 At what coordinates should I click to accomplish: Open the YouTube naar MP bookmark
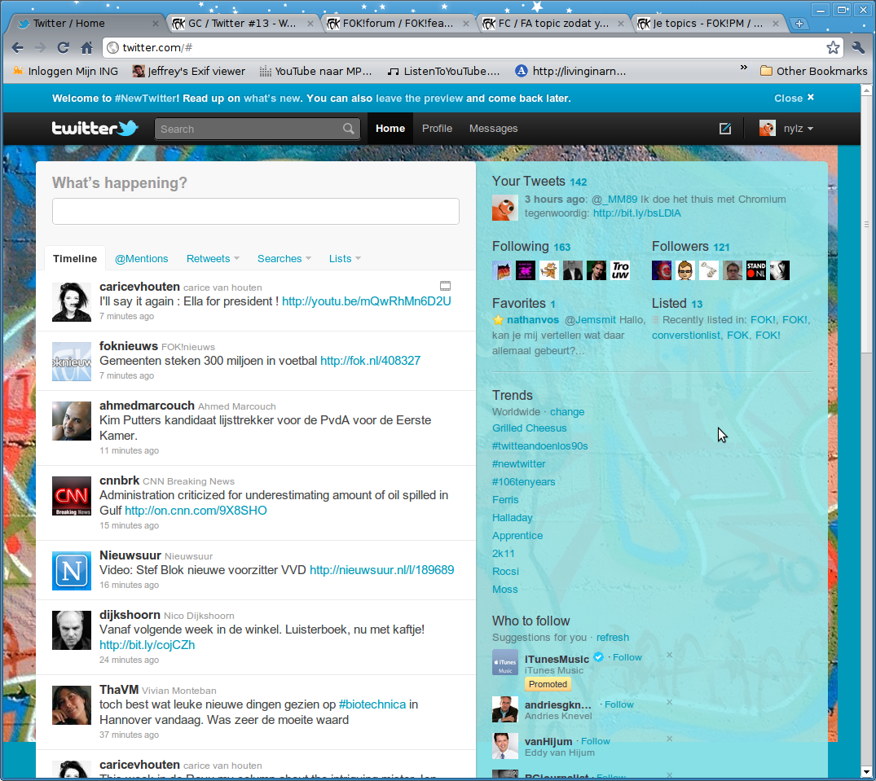315,71
